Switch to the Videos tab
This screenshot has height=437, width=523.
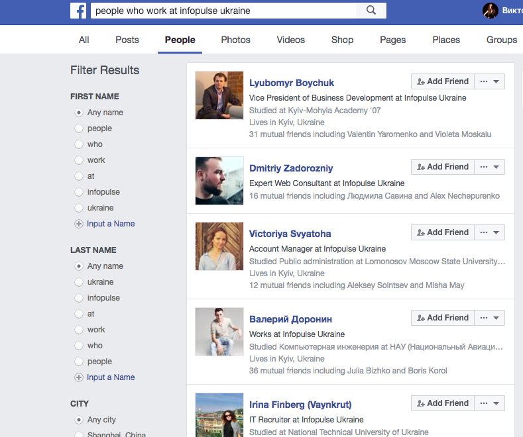[290, 40]
